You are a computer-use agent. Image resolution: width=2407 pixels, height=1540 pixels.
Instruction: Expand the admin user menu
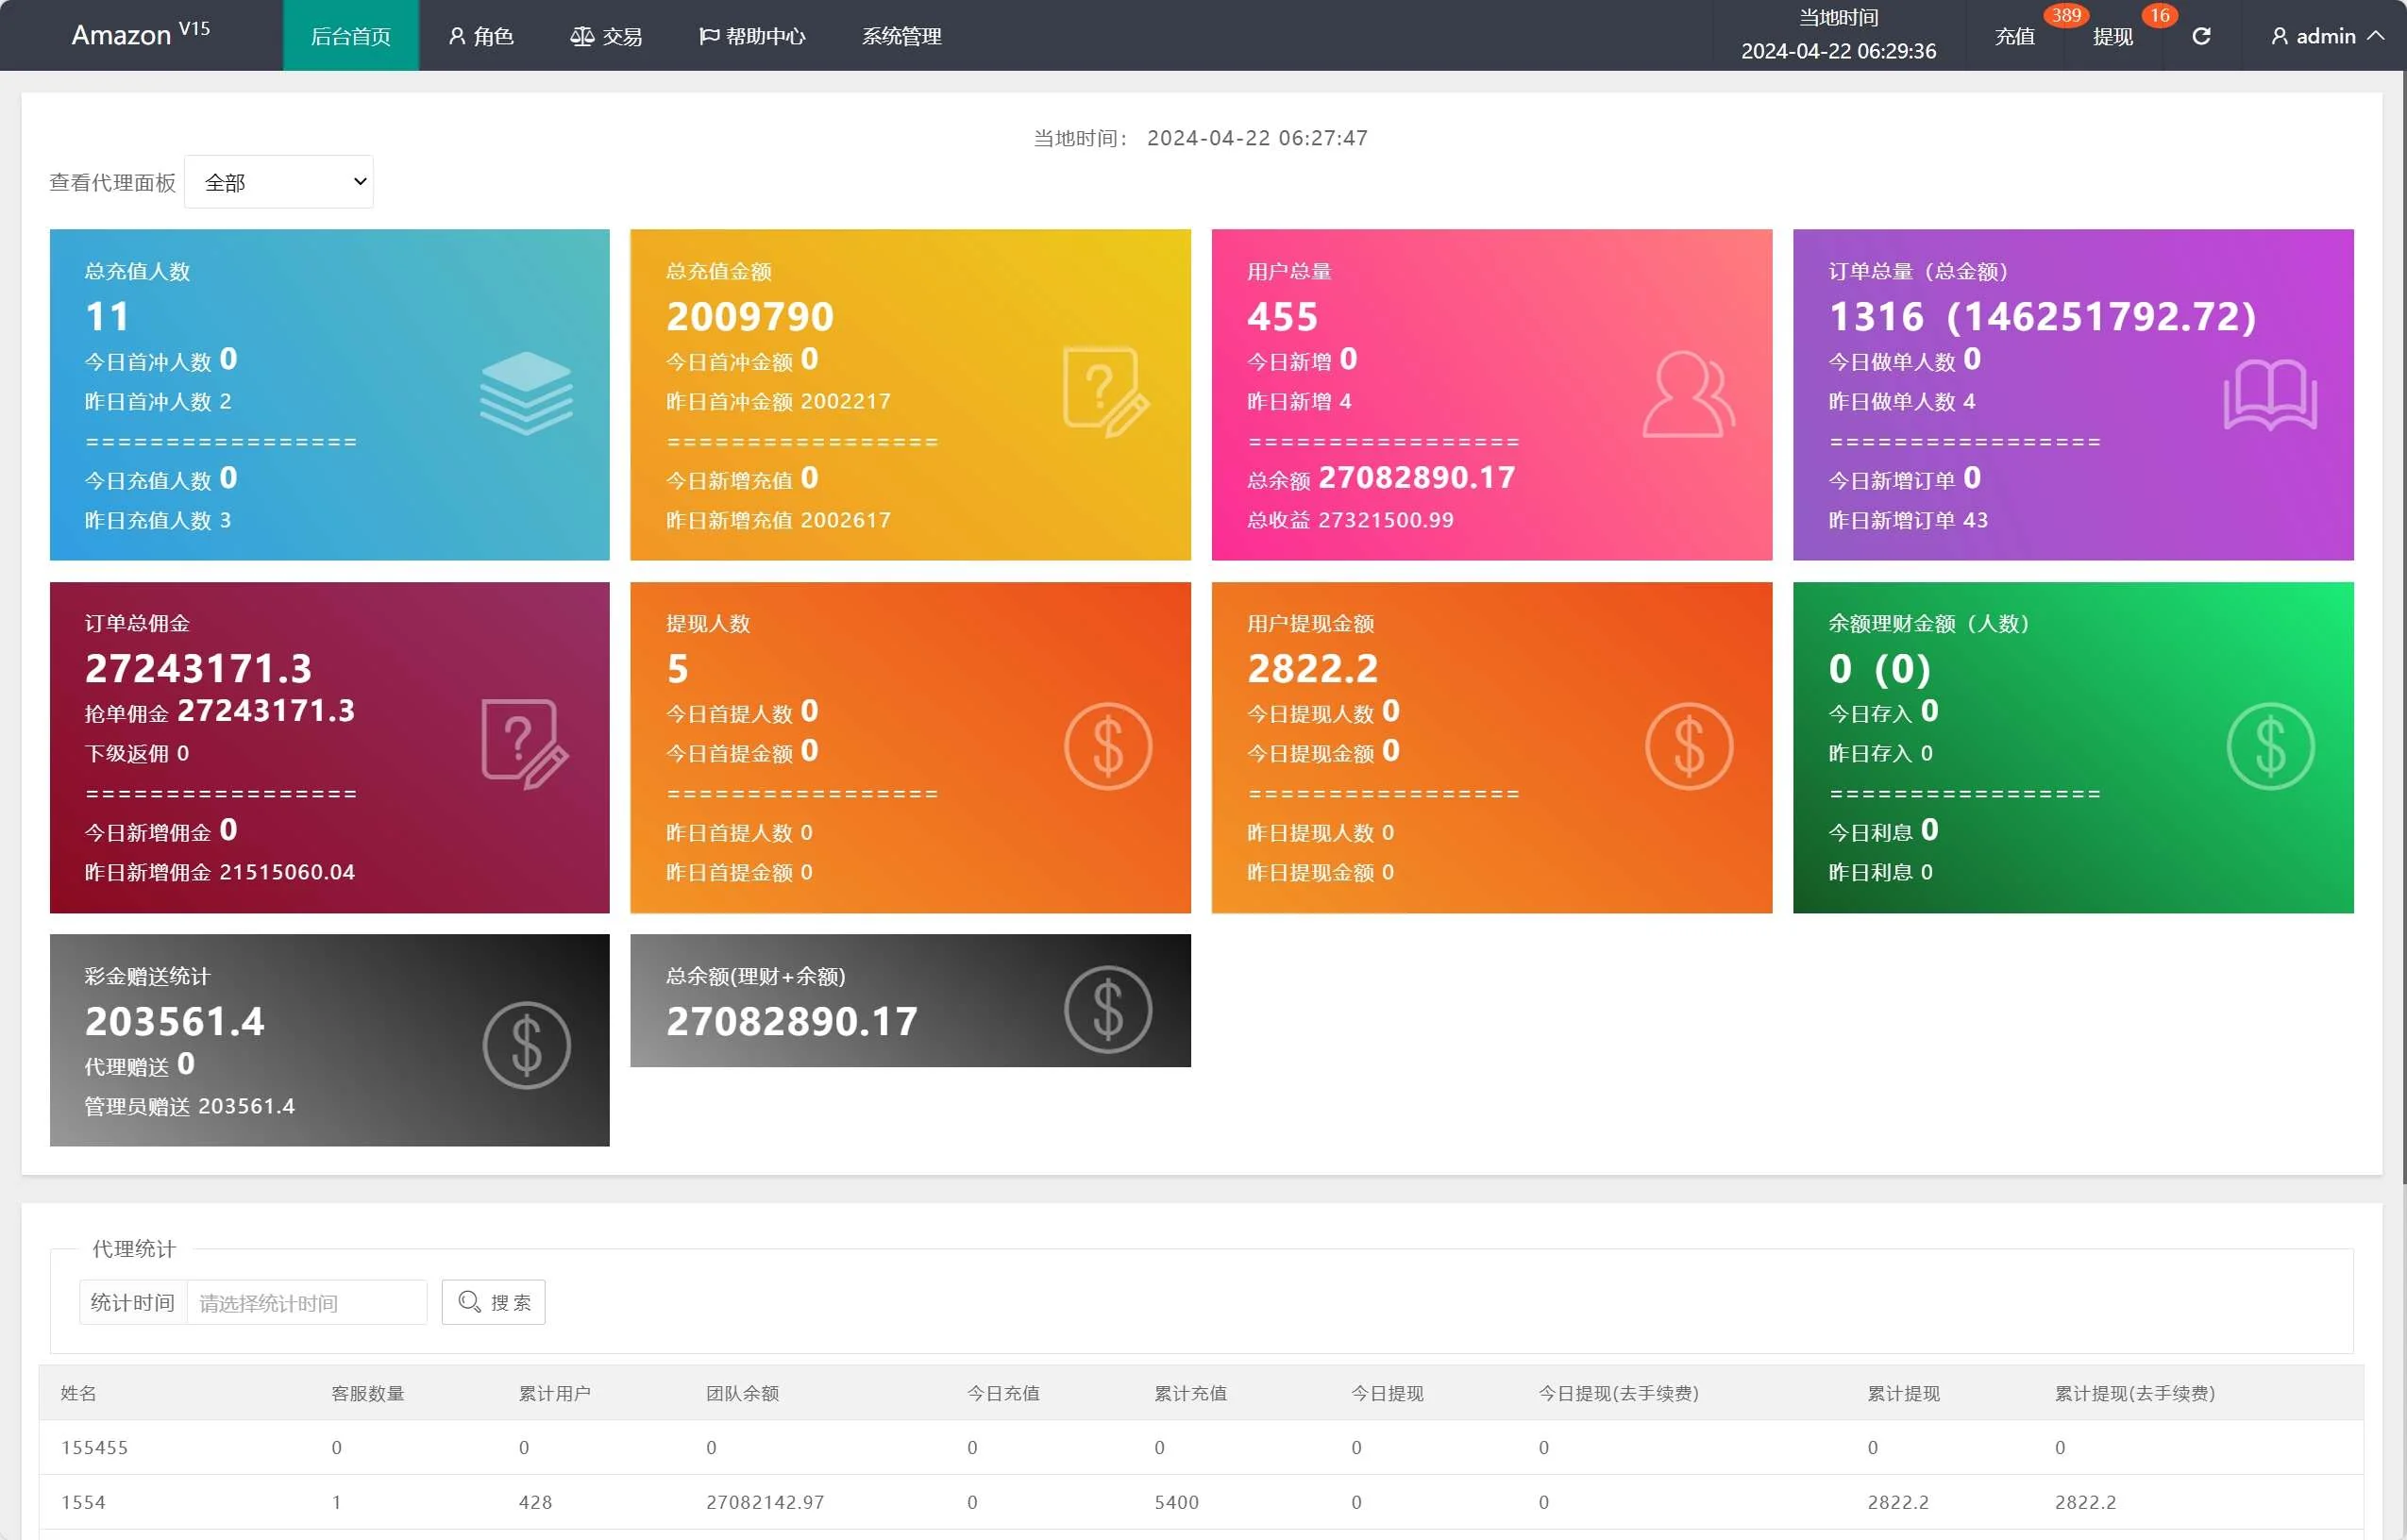[x=2327, y=36]
